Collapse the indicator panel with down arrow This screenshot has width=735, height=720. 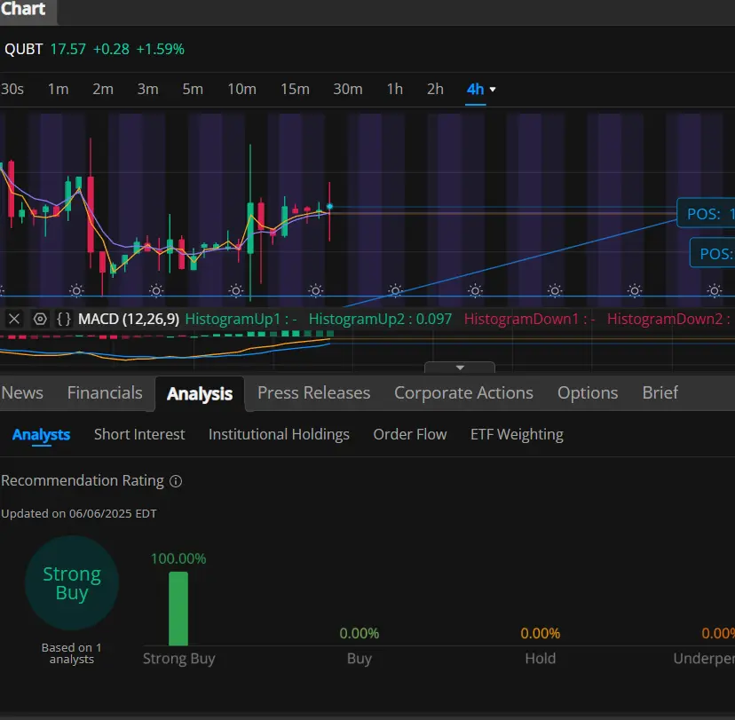click(x=460, y=368)
